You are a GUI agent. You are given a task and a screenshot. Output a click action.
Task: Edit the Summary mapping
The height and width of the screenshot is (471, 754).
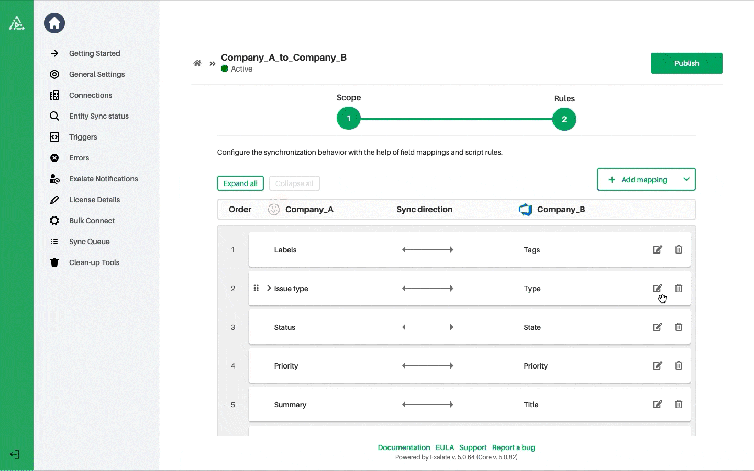pos(658,404)
